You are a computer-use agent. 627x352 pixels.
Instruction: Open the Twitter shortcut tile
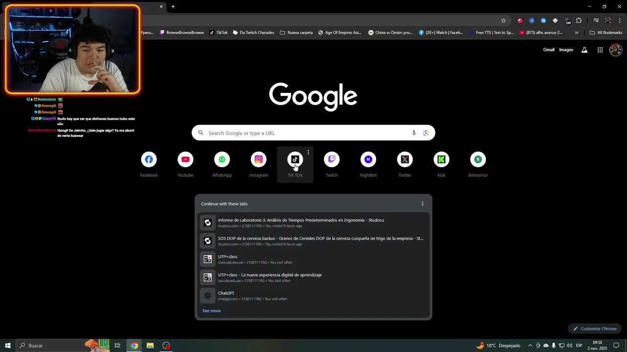pos(405,165)
